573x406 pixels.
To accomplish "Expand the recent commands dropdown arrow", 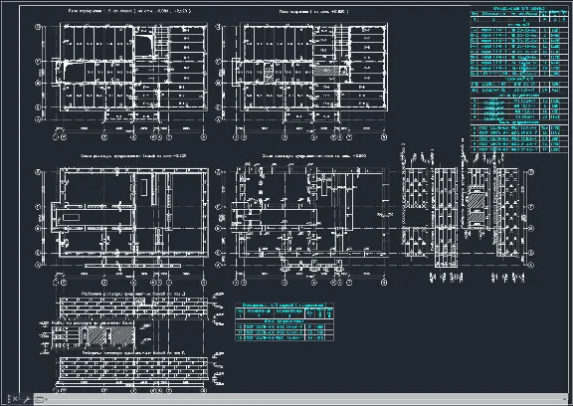I will tap(46, 400).
